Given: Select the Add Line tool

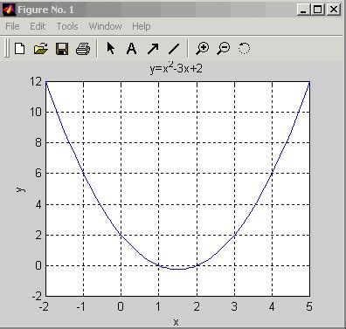Looking at the screenshot, I should click(174, 49).
